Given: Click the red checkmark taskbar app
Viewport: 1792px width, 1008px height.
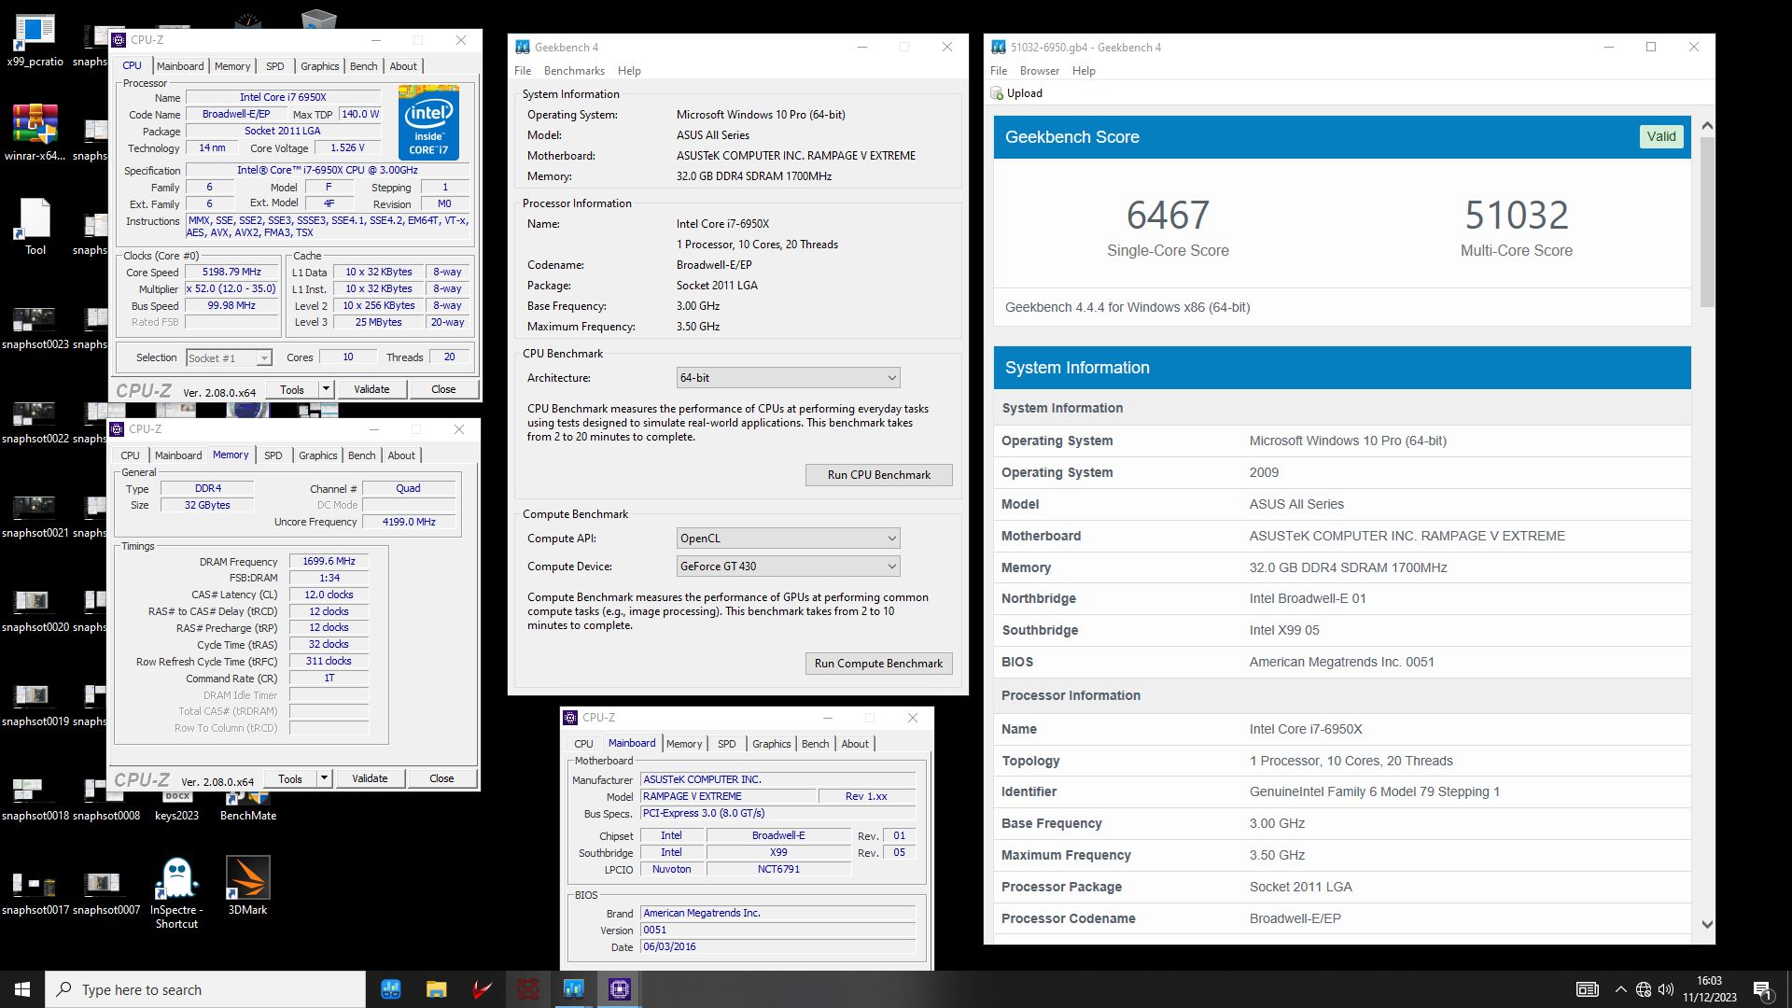Looking at the screenshot, I should tap(482, 989).
